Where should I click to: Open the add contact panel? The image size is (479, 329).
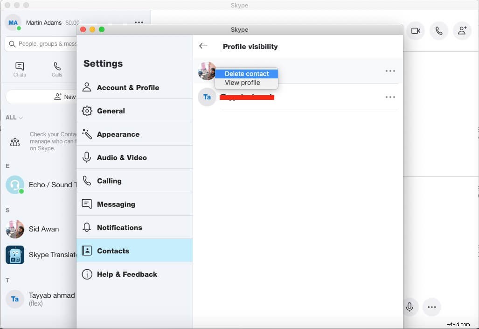tap(462, 30)
